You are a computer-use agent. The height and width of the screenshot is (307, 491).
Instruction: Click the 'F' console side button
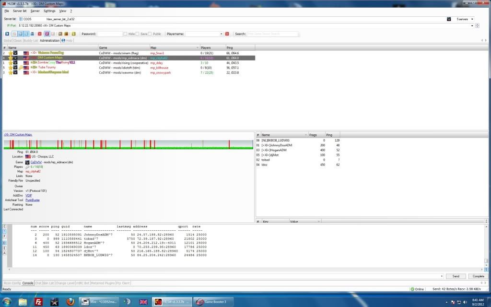point(5,236)
